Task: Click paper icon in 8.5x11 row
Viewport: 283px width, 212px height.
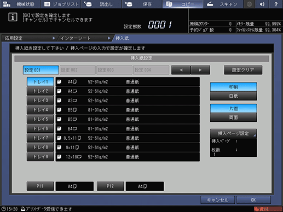Action: pos(59,138)
